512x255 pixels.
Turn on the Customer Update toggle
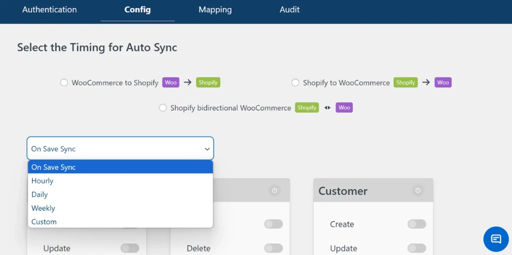click(x=416, y=248)
